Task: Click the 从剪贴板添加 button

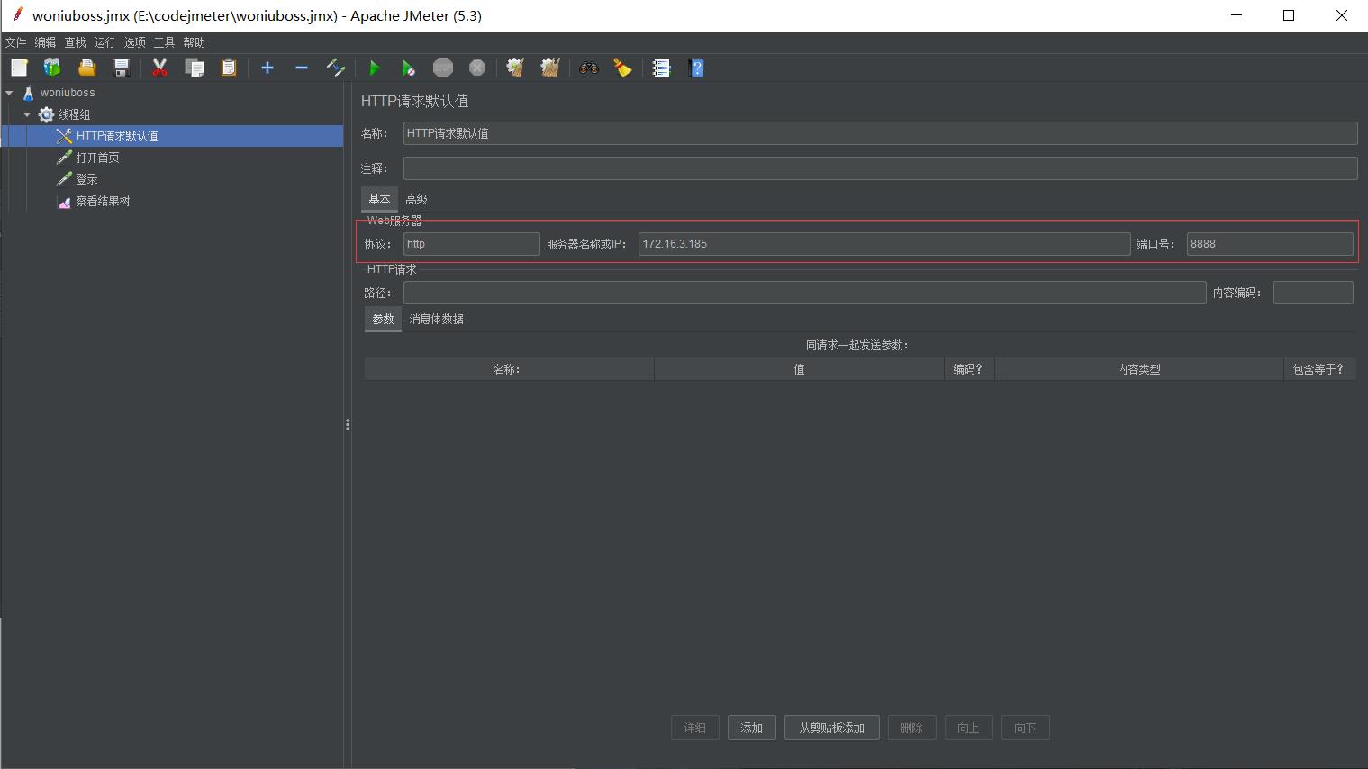Action: [x=832, y=728]
